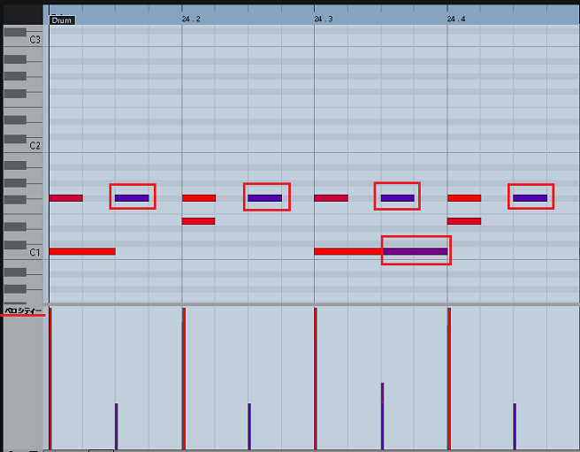Click red velocity bar at 24.4
Viewport: 580px width, 452px height.
click(x=449, y=379)
